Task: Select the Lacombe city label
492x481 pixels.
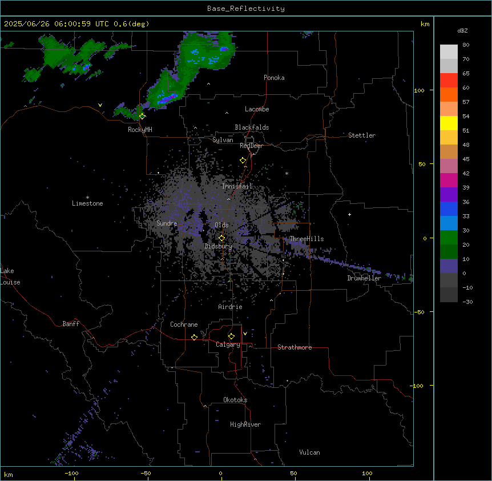Action: pyautogui.click(x=257, y=109)
